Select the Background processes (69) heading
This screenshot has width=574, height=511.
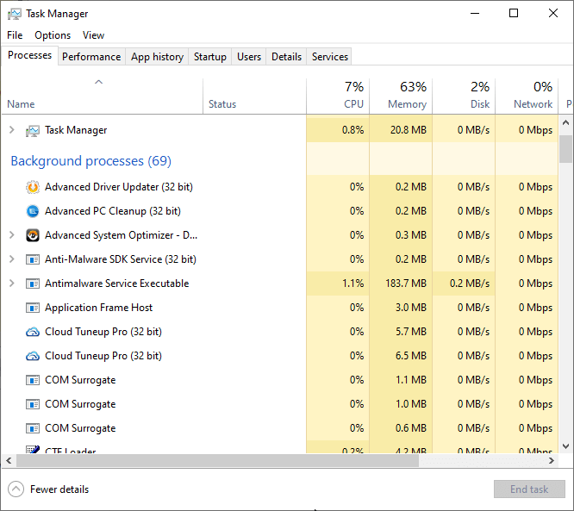pyautogui.click(x=90, y=161)
